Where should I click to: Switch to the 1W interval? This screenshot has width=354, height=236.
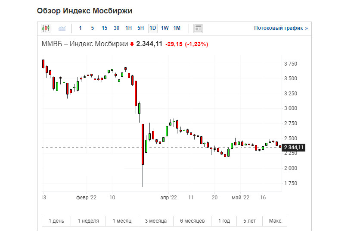point(165,28)
